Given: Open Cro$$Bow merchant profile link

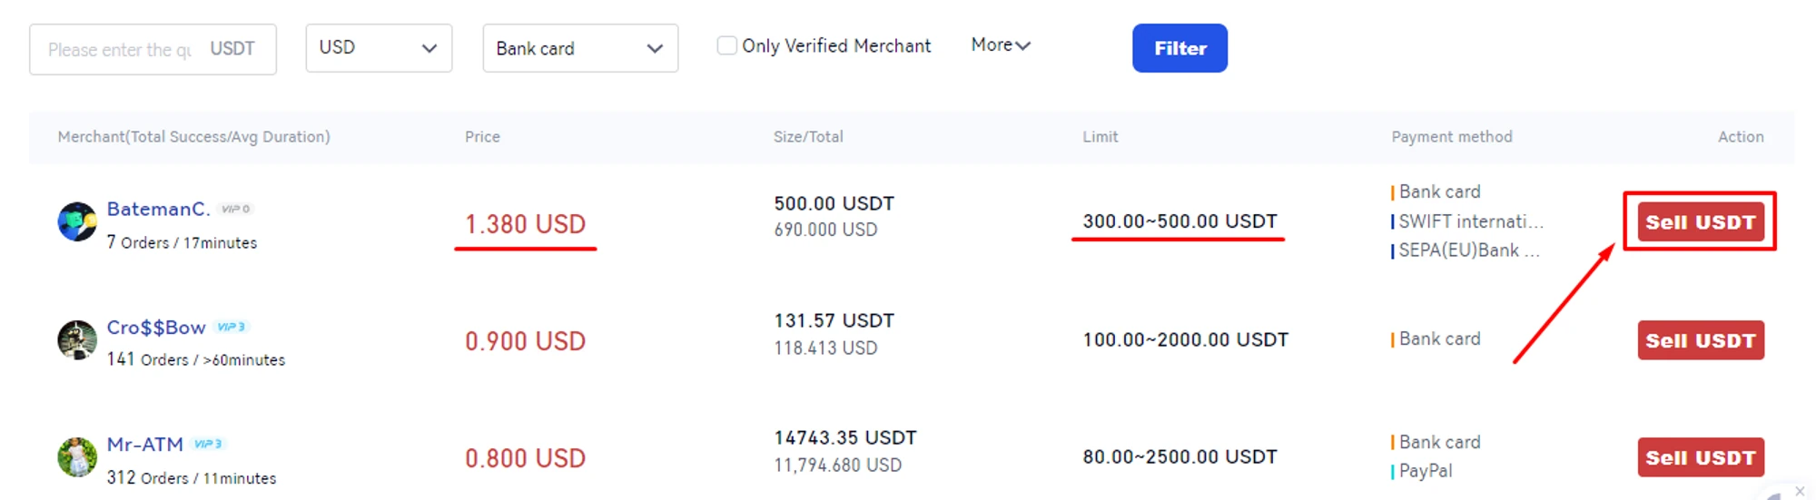Looking at the screenshot, I should tap(156, 327).
